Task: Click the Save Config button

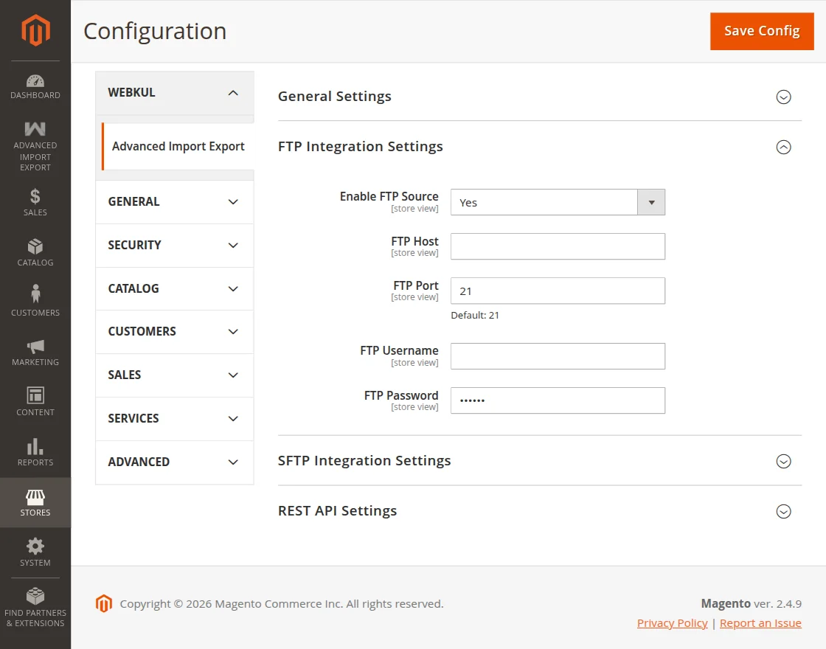Action: (x=762, y=31)
